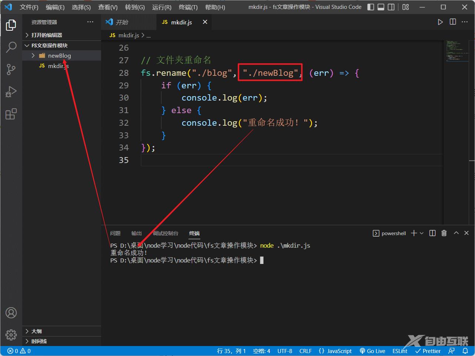Click mkdir.js in the breadcrumb
475x356 pixels.
click(128, 35)
